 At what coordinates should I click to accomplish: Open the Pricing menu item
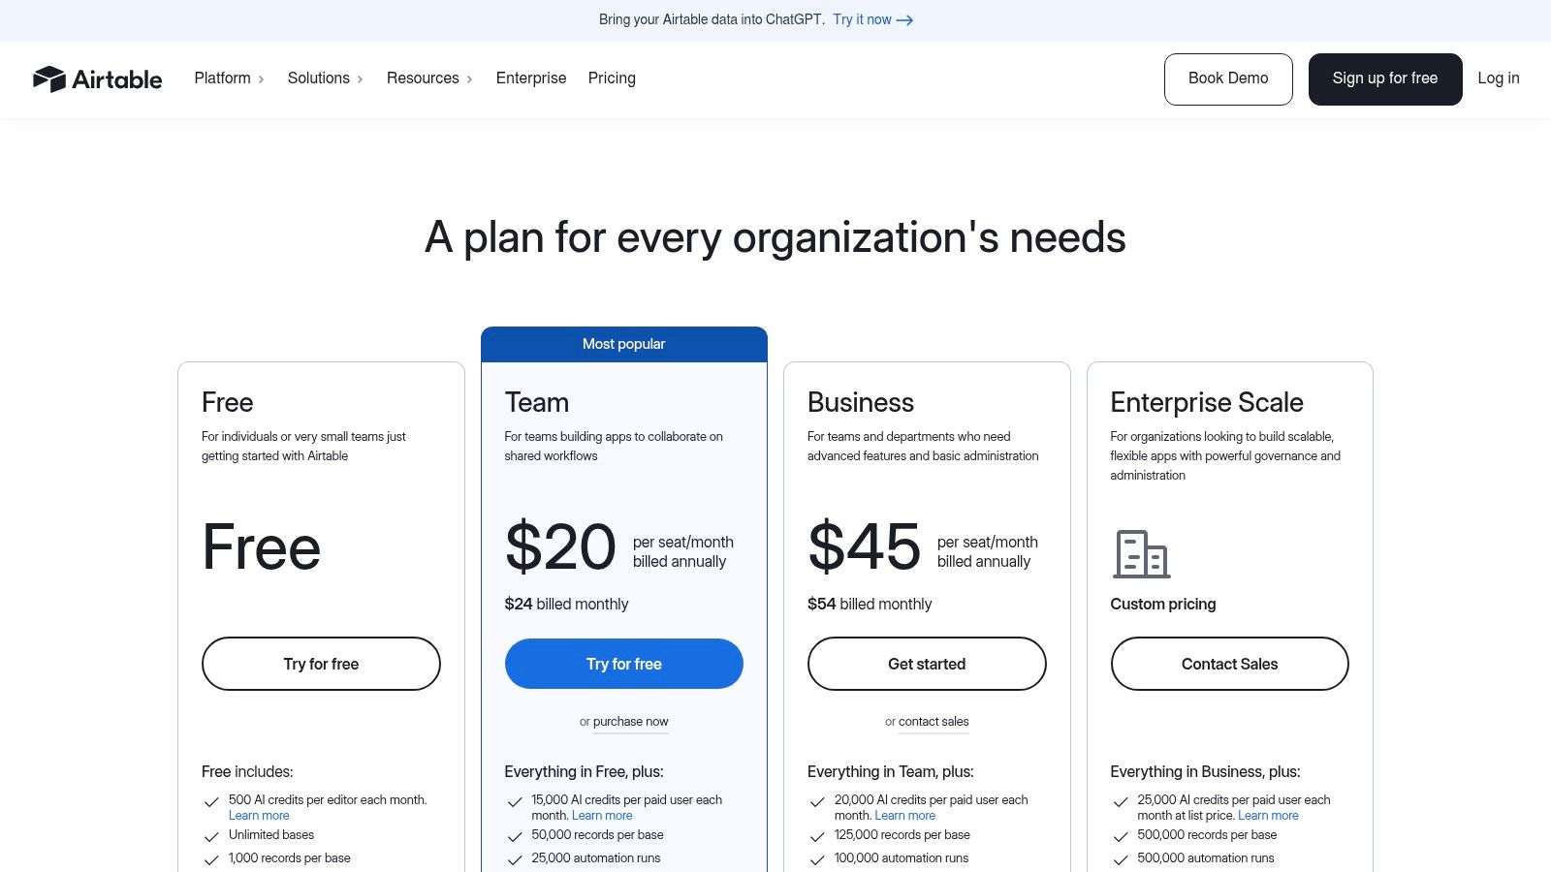coord(612,78)
